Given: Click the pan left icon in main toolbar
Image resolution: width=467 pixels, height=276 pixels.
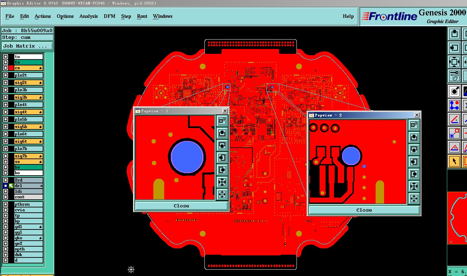Looking at the screenshot, I should 454,48.
